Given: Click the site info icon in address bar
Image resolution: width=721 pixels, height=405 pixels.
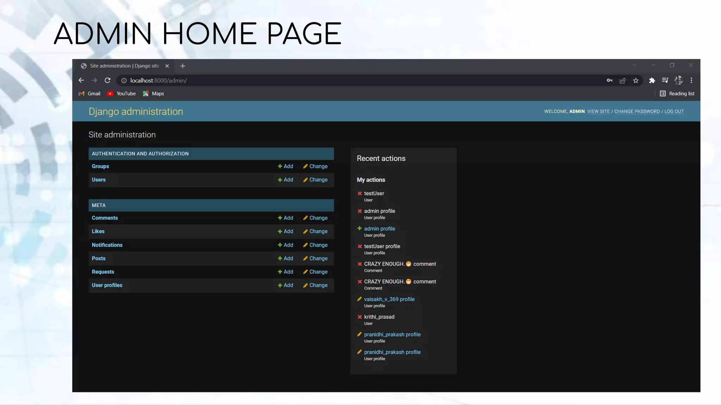Looking at the screenshot, I should [124, 81].
